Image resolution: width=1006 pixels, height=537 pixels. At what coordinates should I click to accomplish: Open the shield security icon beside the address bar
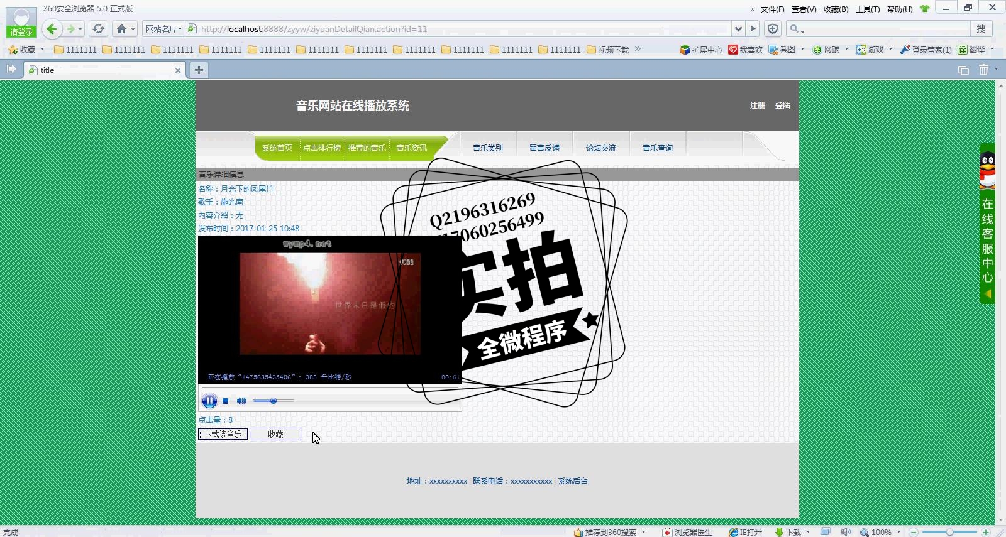coord(773,29)
